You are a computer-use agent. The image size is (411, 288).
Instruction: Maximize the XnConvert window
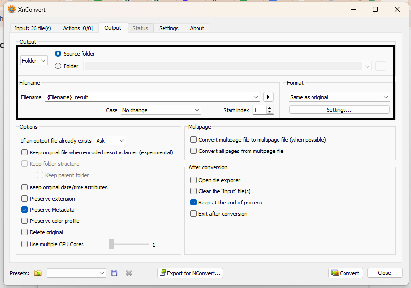coord(375,9)
